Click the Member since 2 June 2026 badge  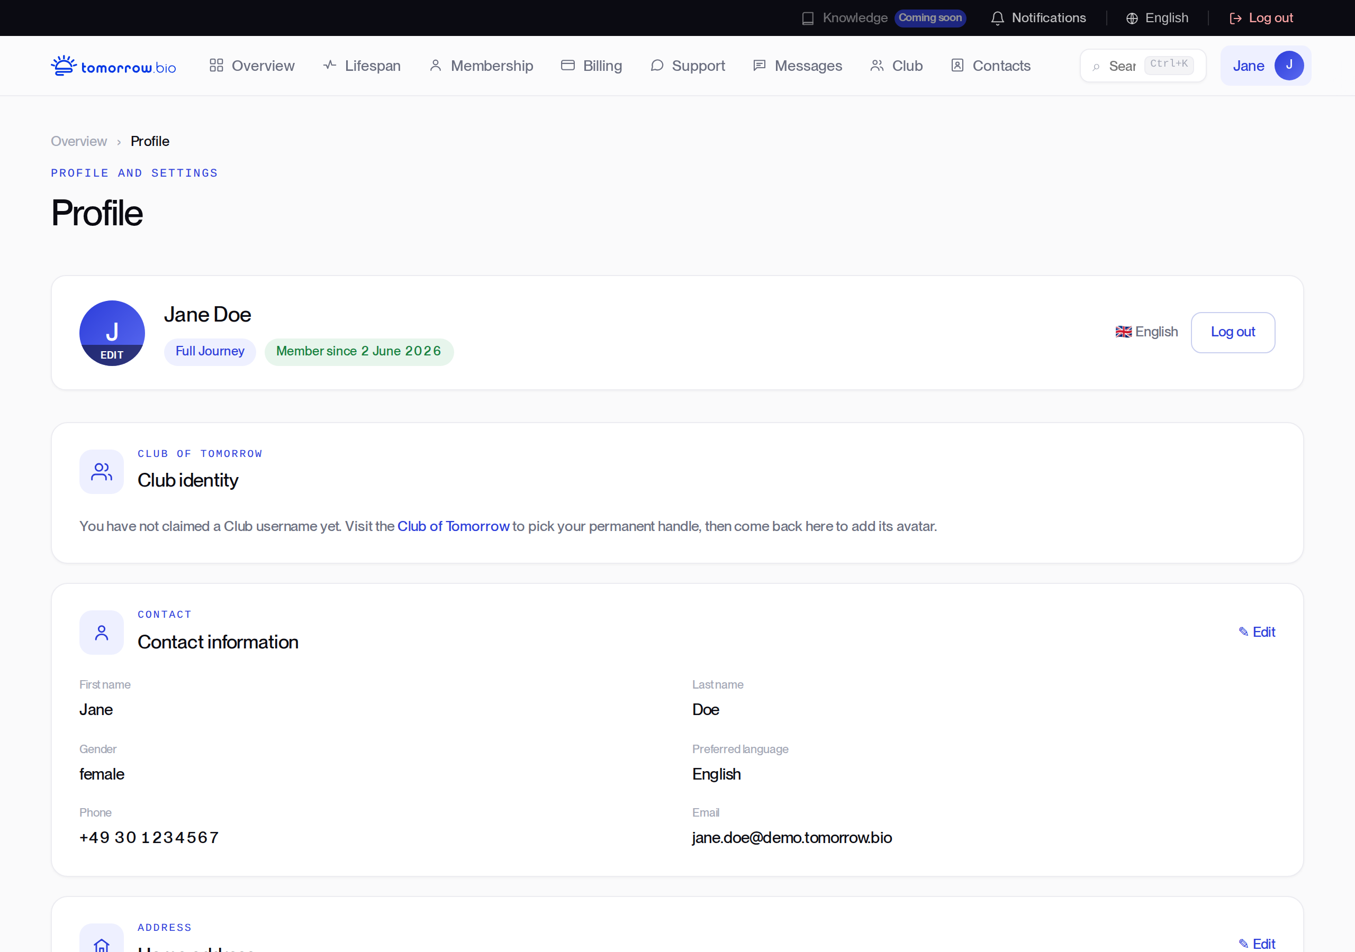tap(359, 352)
